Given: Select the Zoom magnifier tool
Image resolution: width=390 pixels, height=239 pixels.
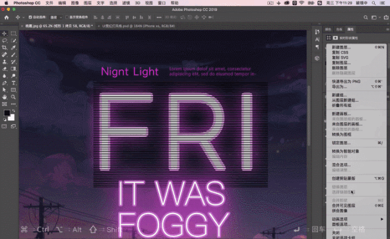Looking at the screenshot, I should click(x=13, y=97).
